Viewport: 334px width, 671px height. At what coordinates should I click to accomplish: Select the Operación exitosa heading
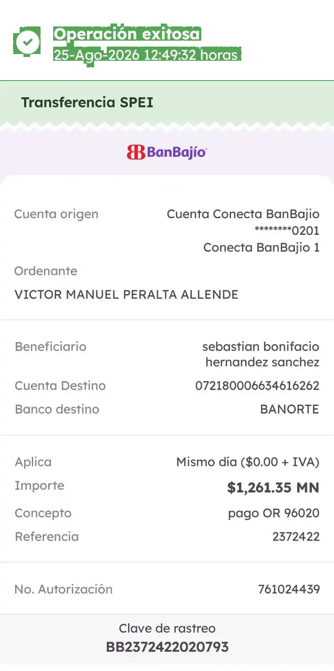pyautogui.click(x=127, y=34)
